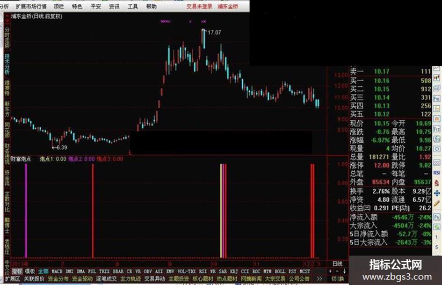Select the VOL-TDX indicator
442x285 pixels.
click(x=187, y=271)
